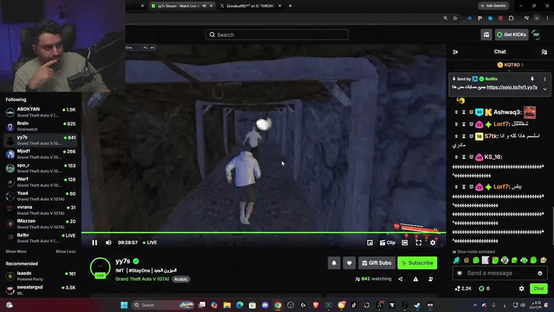Viewport: 554px width, 312px height.
Task: Open recommended channel isaedx
Action: click(41, 276)
